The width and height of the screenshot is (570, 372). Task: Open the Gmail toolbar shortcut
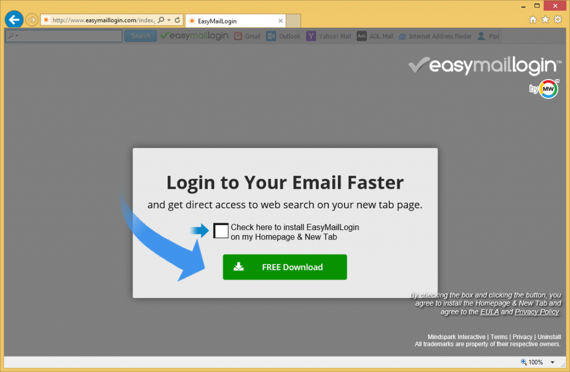[x=247, y=36]
